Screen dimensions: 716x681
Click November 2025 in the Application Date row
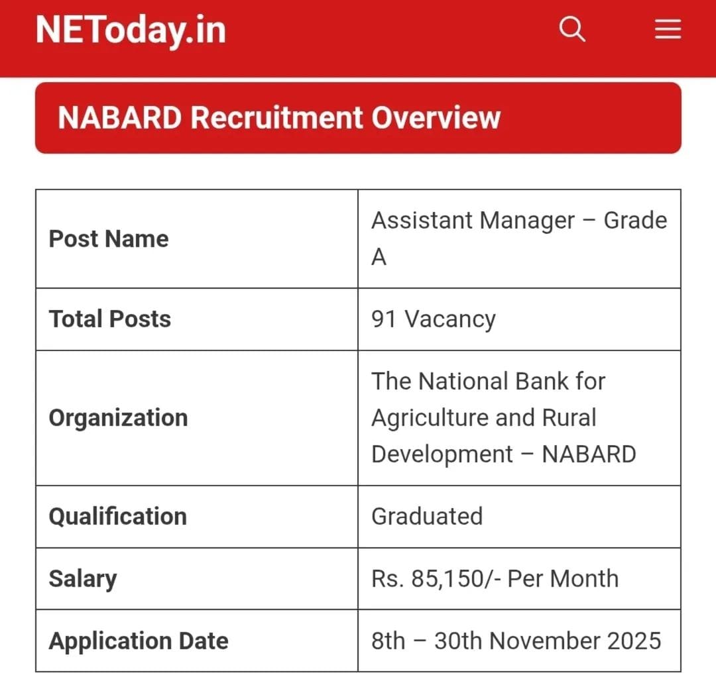tap(575, 641)
